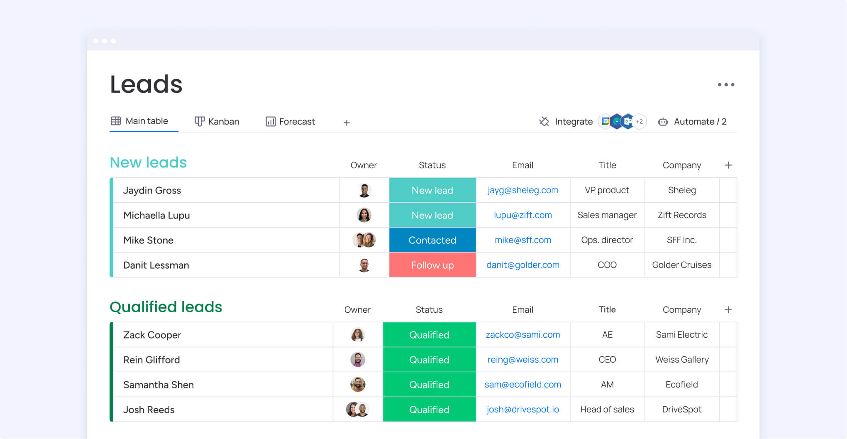Click the Forecast chart icon
The height and width of the screenshot is (439, 847).
click(x=270, y=121)
